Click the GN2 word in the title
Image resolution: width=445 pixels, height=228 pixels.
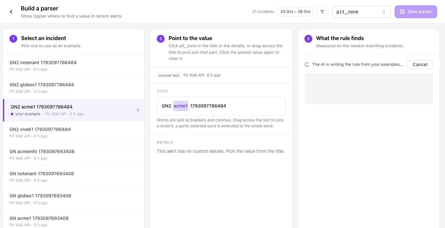click(x=167, y=106)
